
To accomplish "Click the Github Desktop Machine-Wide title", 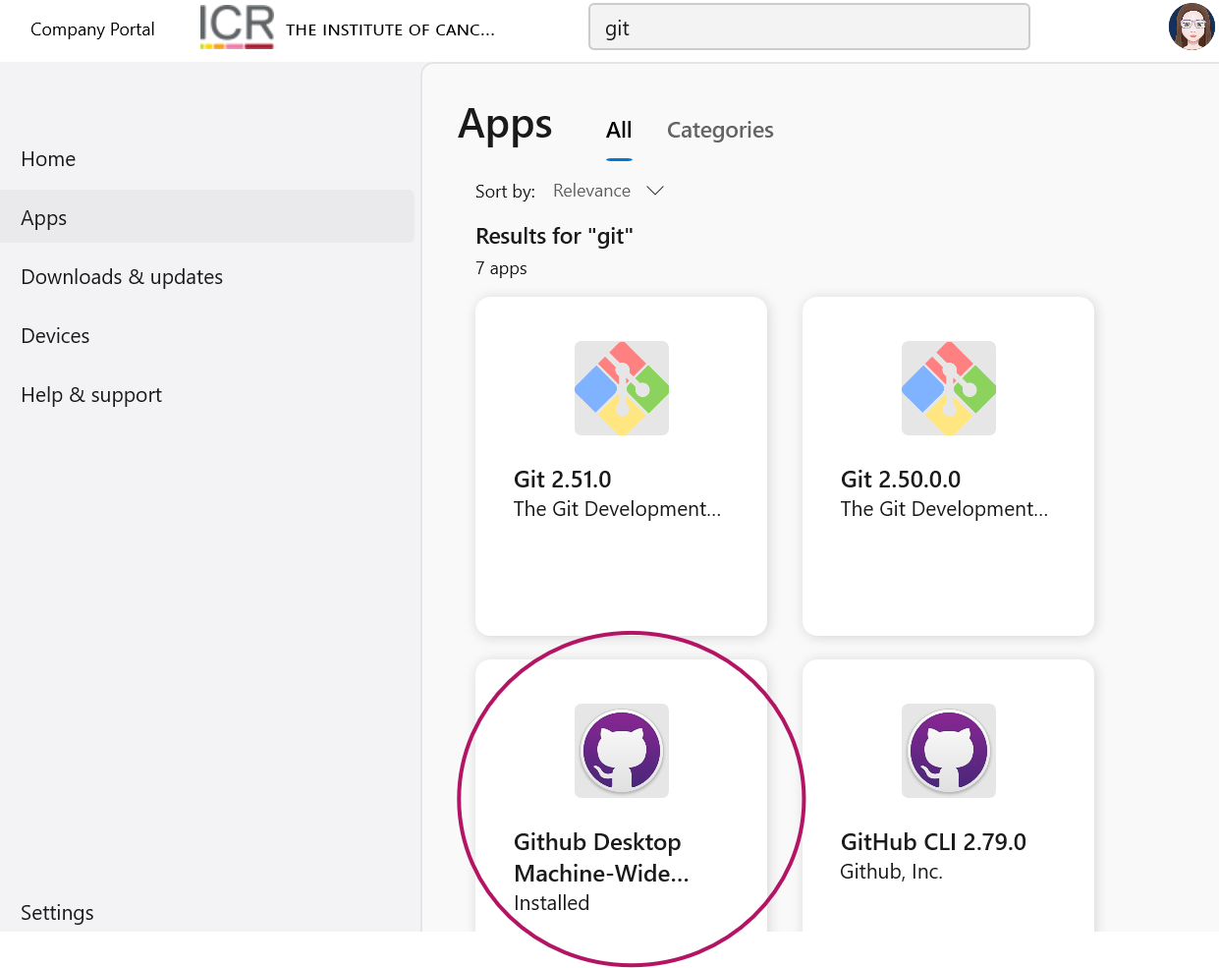I will coord(601,858).
